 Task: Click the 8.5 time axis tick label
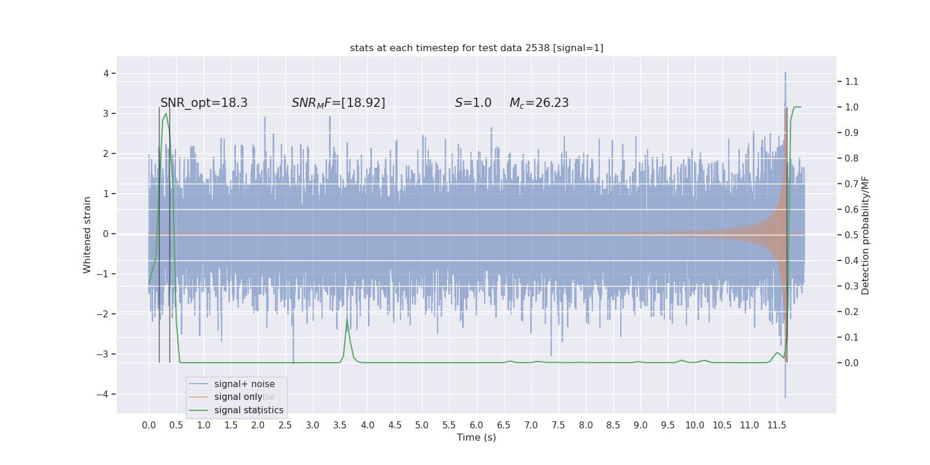point(613,425)
